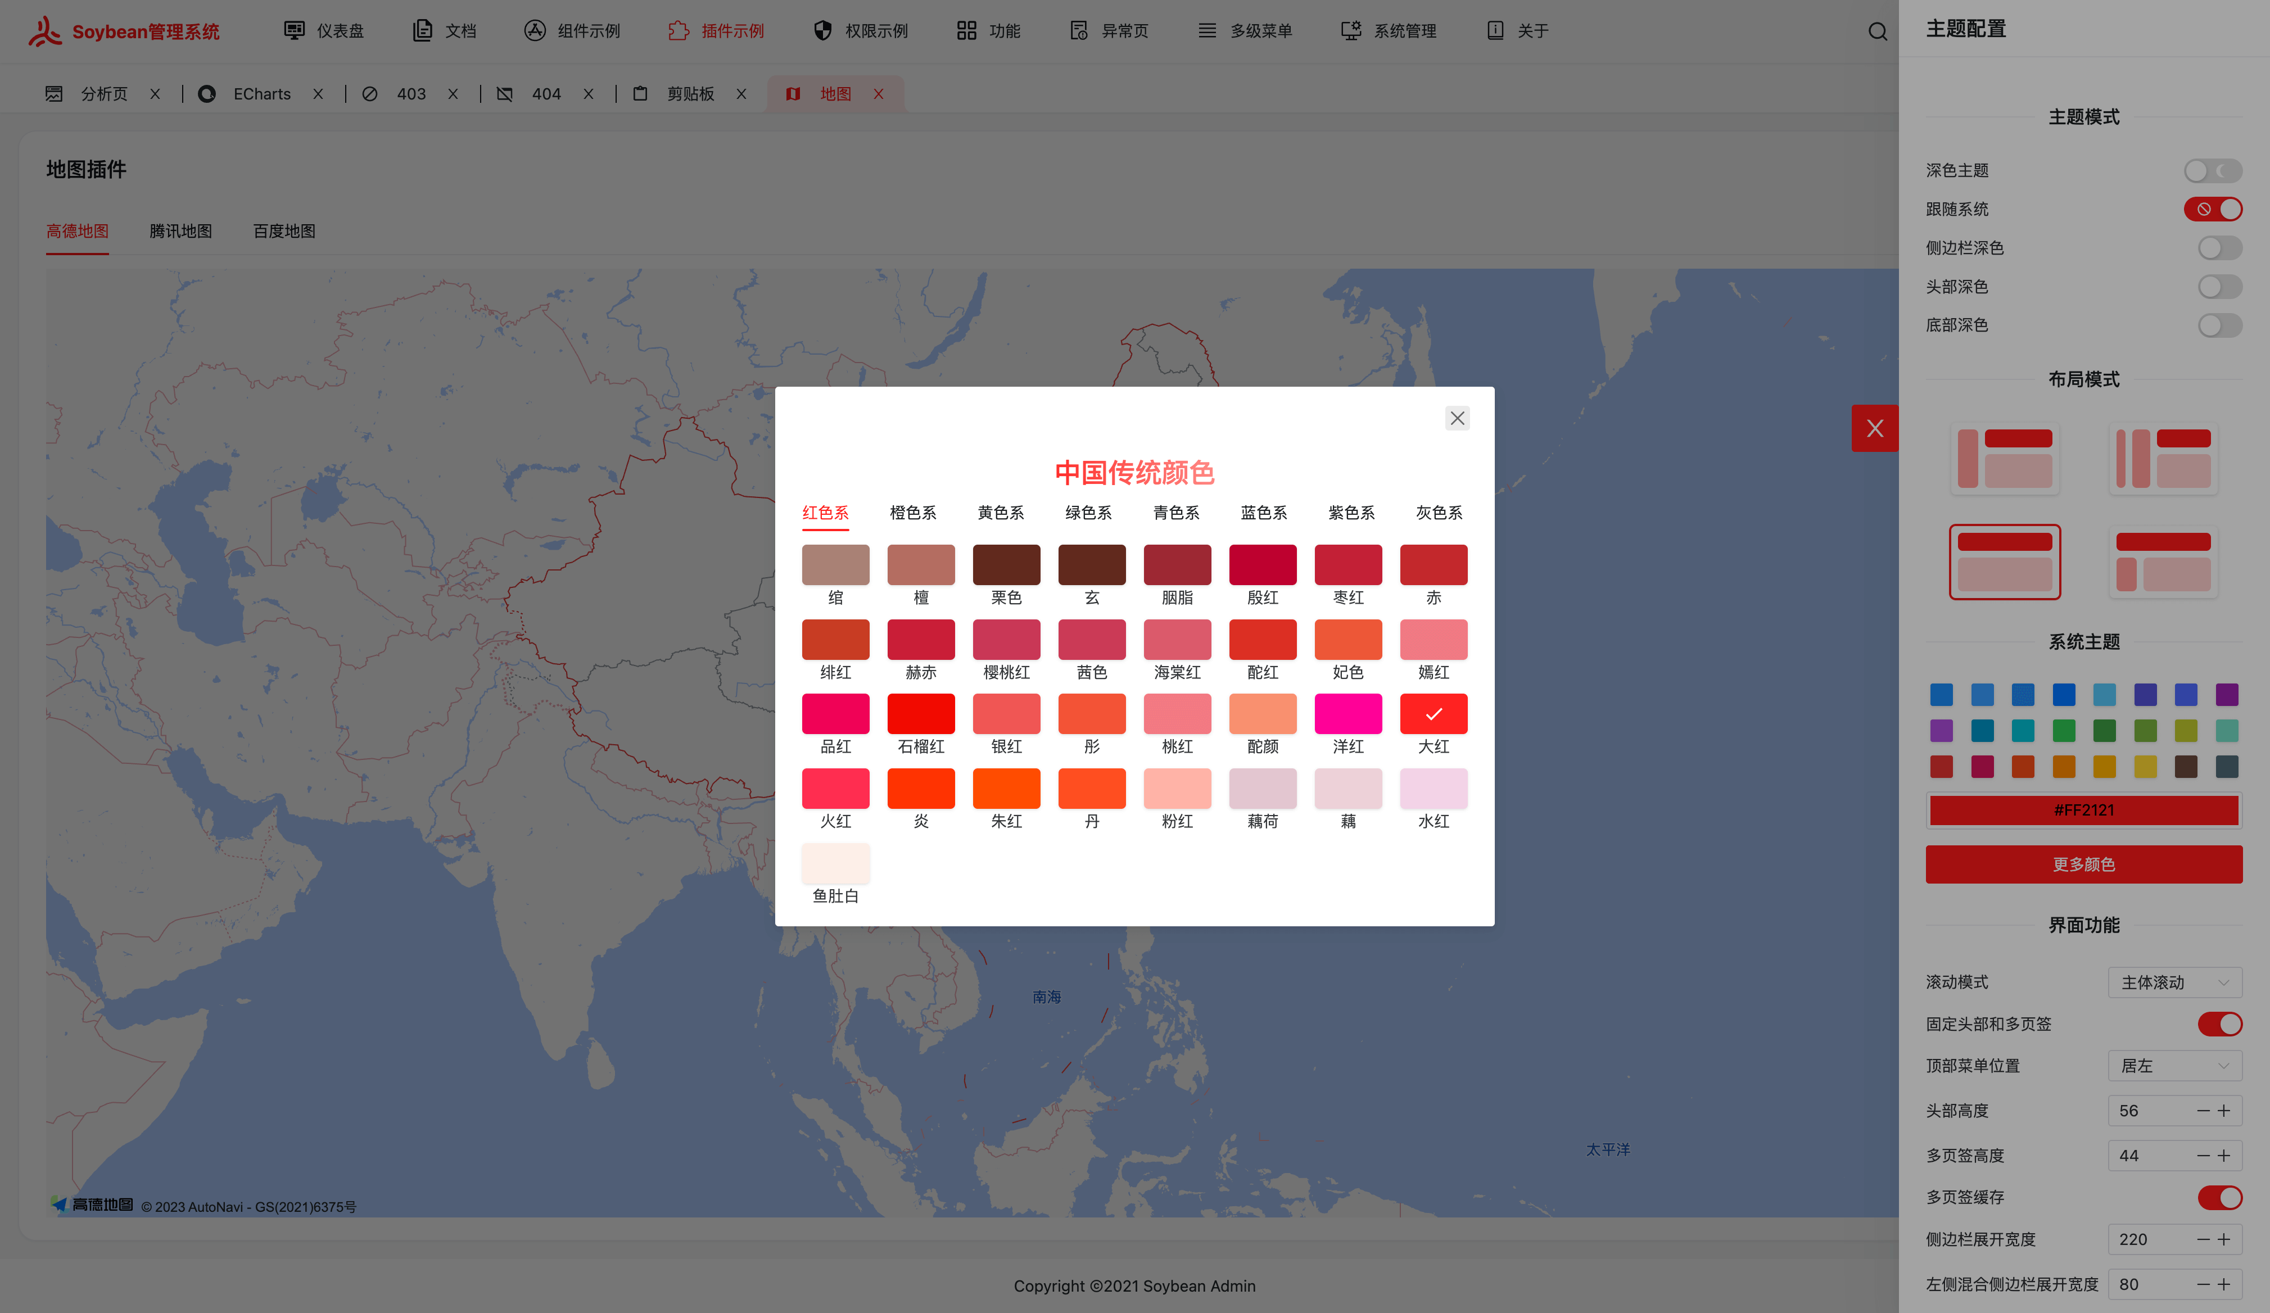Screen dimensions: 2270x1313
Task: Switch to 腾讯地图 tab
Action: click(180, 232)
